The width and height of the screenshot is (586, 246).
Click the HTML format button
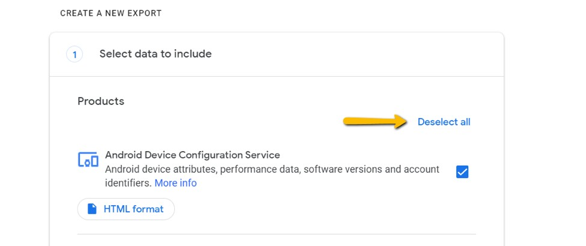126,209
